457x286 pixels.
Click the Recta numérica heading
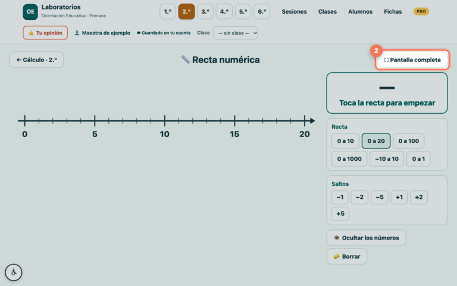220,60
